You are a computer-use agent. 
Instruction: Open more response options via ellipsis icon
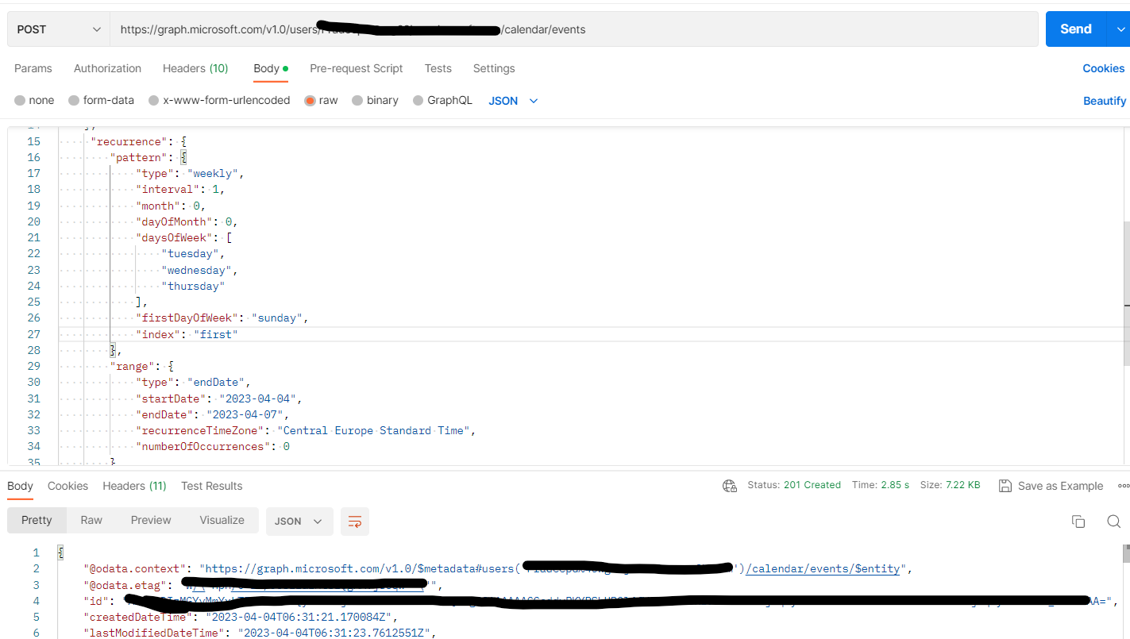click(x=1124, y=486)
